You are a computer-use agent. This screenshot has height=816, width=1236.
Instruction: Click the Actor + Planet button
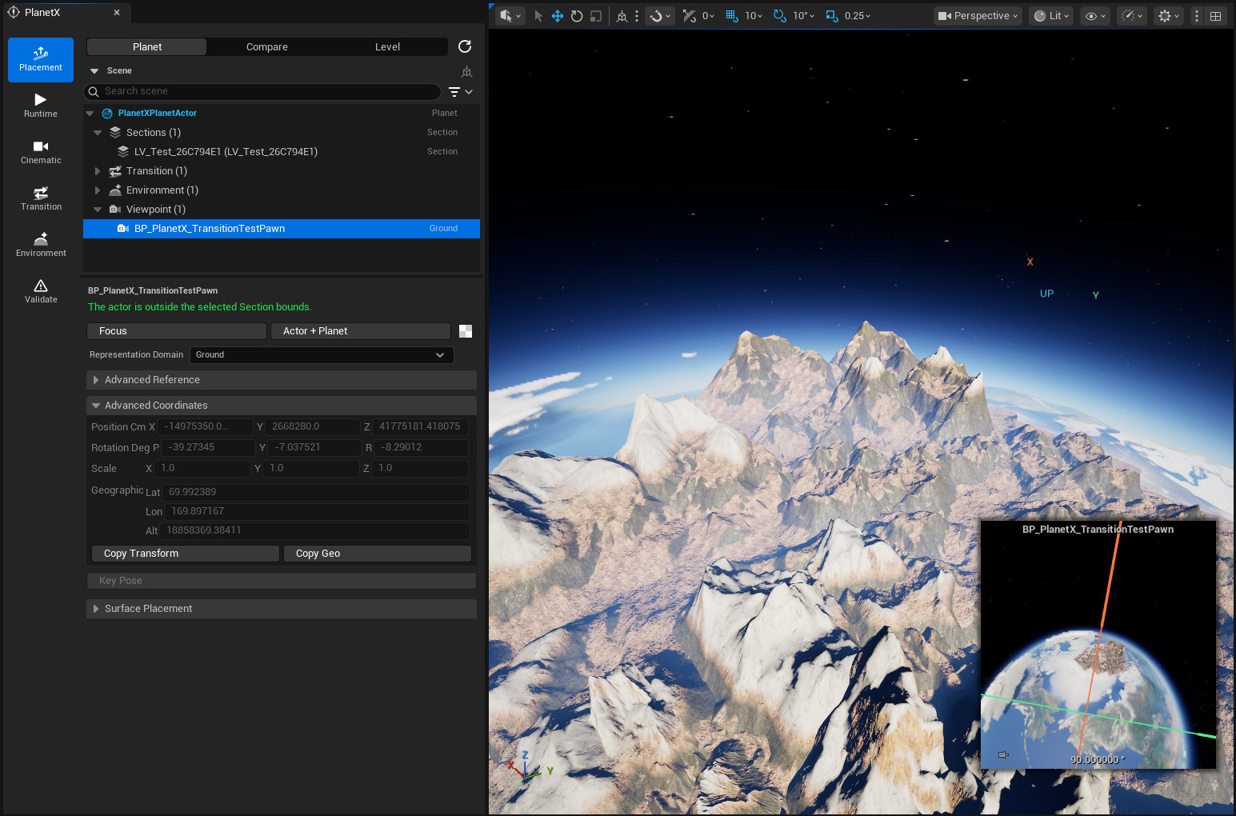click(x=361, y=331)
